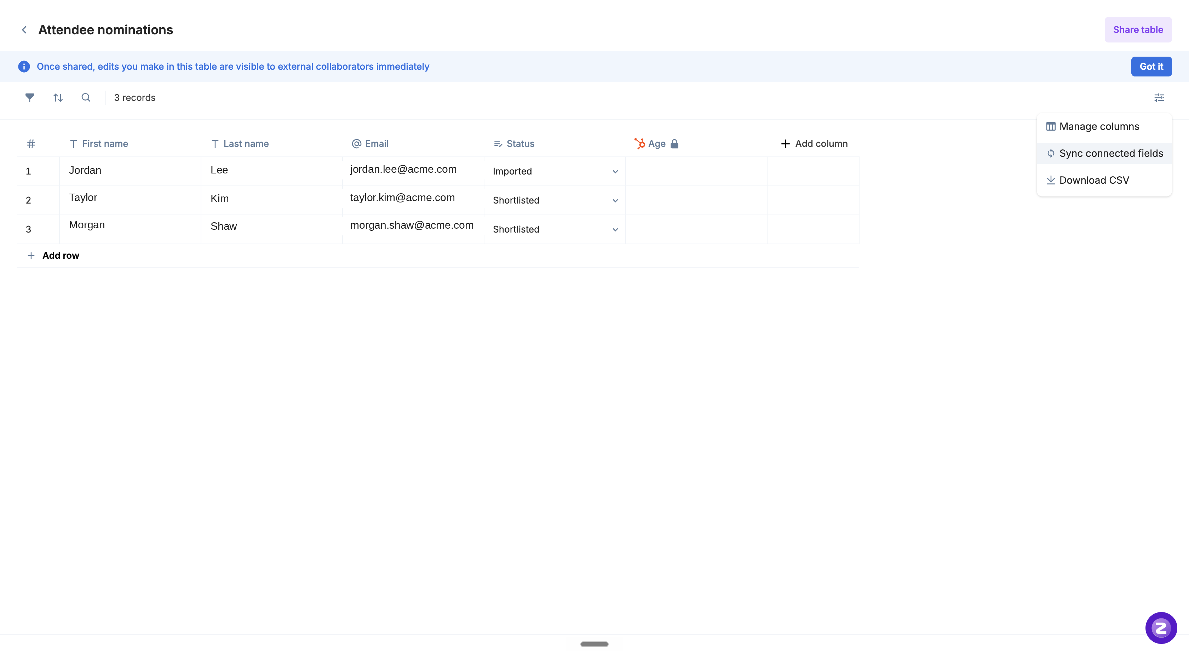
Task: Select the Kim last name cell
Action: pyautogui.click(x=272, y=200)
